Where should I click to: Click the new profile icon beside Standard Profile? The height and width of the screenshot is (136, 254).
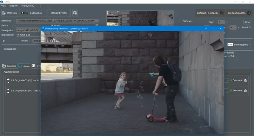point(75,13)
